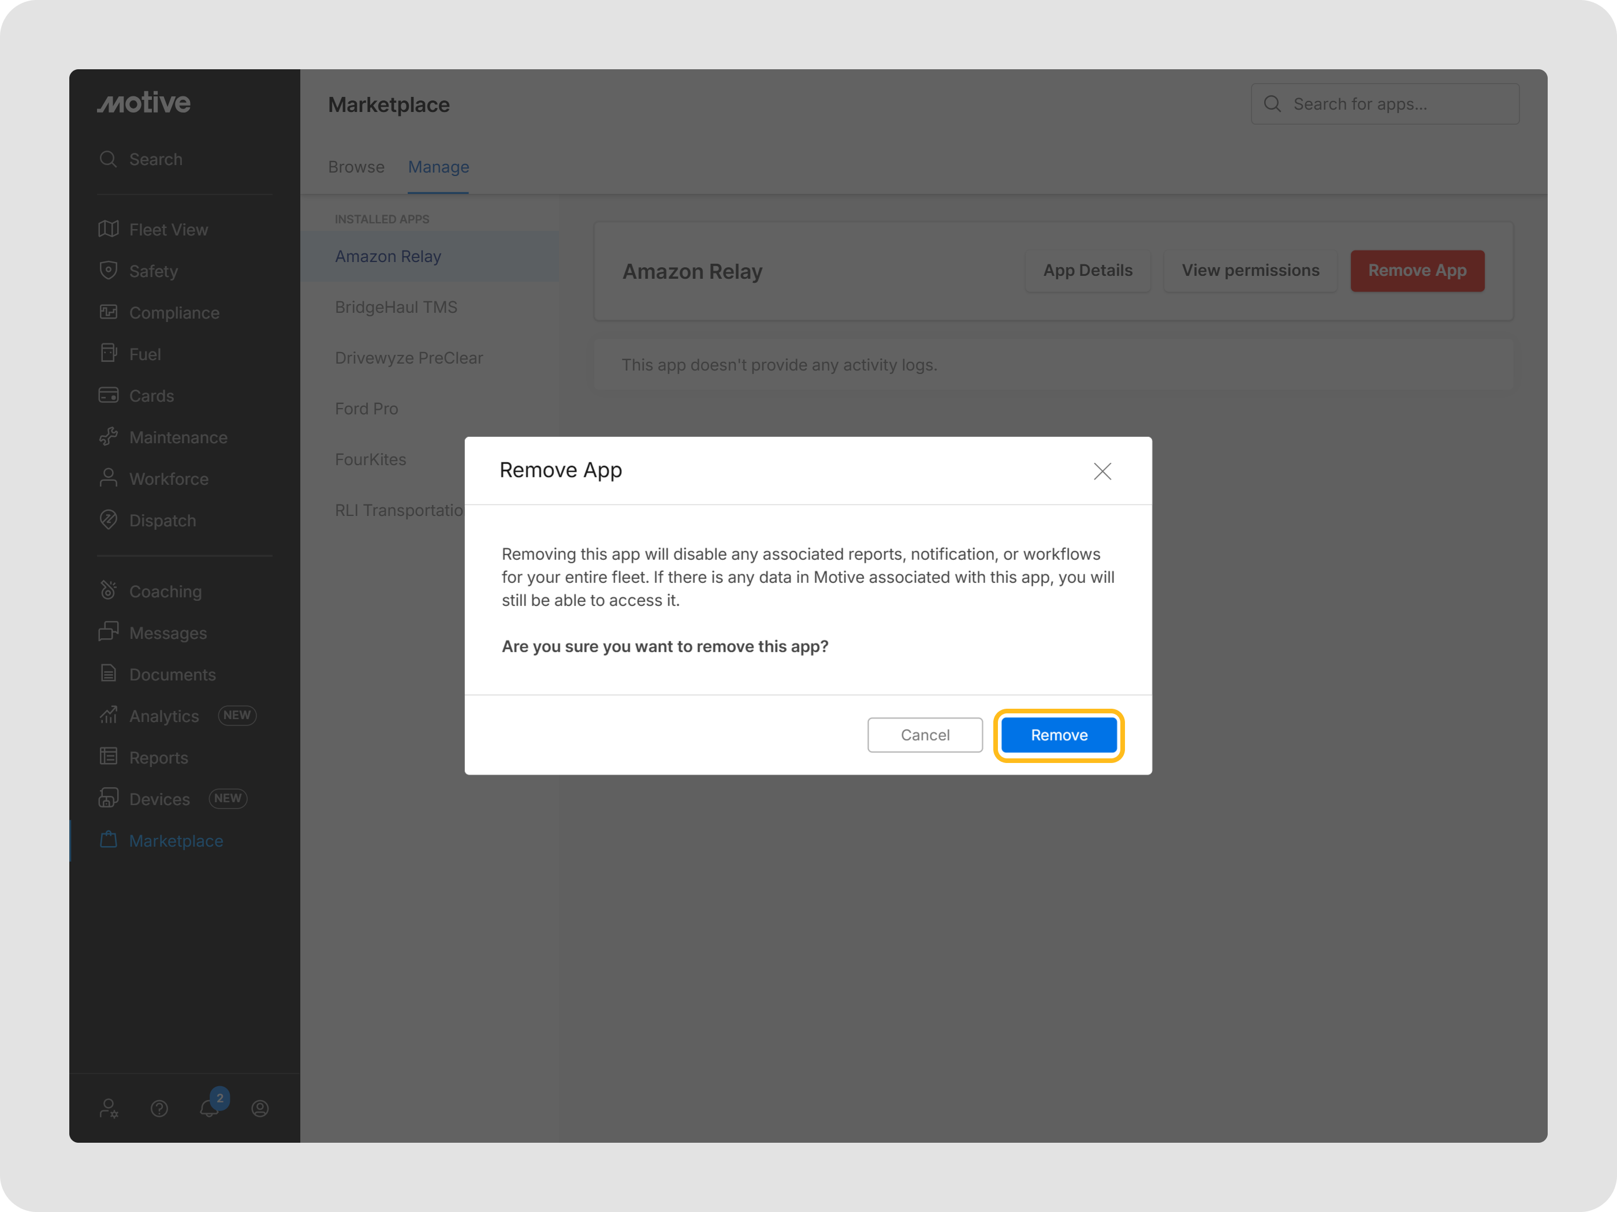The height and width of the screenshot is (1212, 1617).
Task: Click the Fuel pump icon in sidebar
Action: click(x=108, y=354)
